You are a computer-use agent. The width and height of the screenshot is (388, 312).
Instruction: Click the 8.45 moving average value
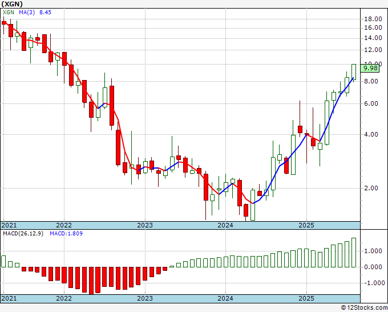coord(45,13)
